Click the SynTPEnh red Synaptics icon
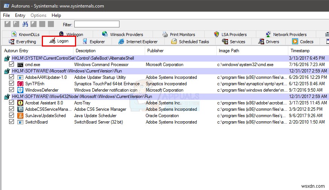 tap(20, 84)
